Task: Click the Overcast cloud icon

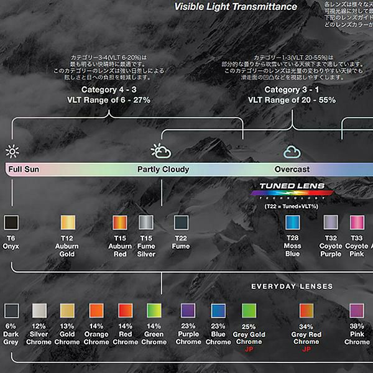Action: point(292,151)
